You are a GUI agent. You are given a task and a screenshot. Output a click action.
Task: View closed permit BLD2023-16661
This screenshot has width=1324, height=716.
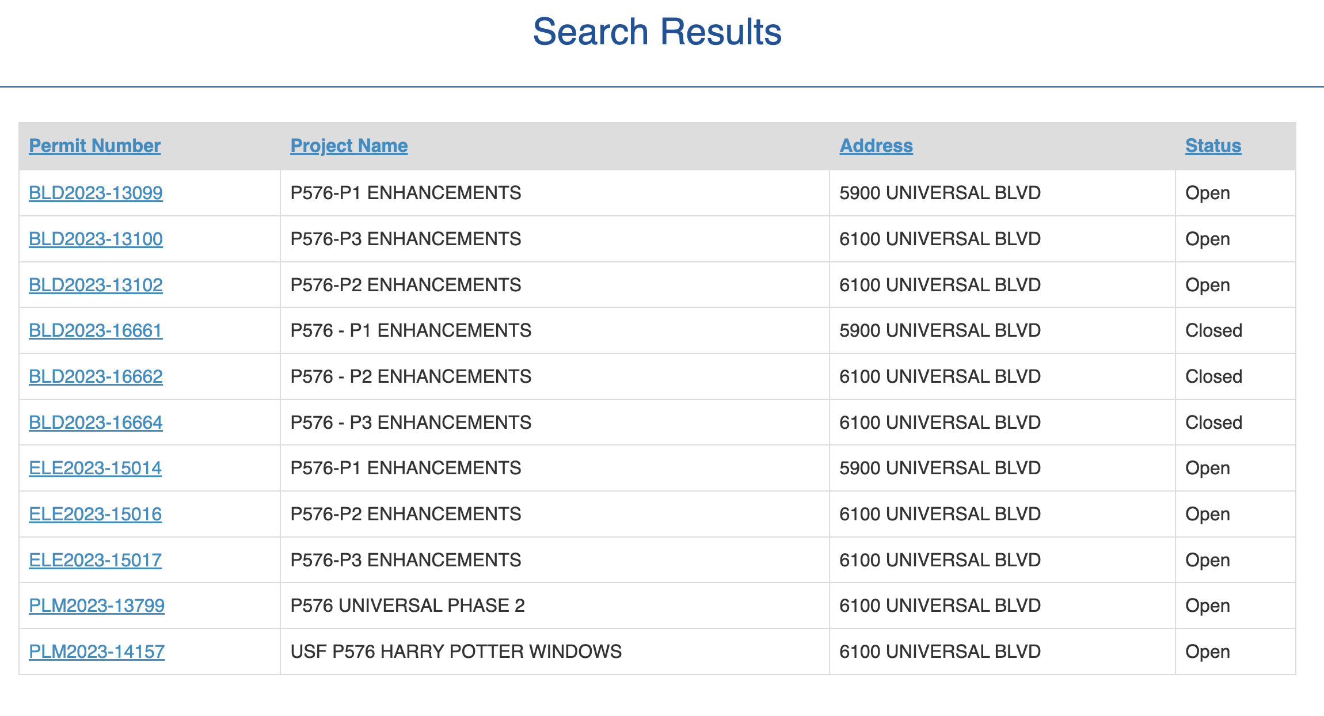[96, 330]
